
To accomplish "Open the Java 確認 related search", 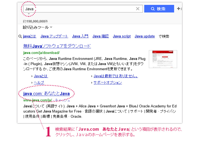I will click(x=100, y=36).
